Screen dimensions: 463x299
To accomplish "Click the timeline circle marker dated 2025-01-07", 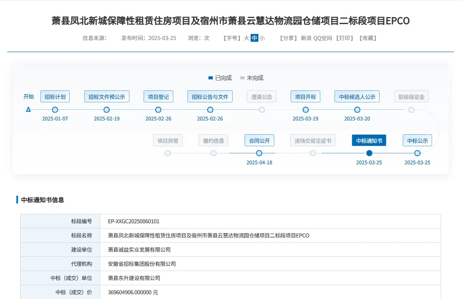I will point(55,110).
